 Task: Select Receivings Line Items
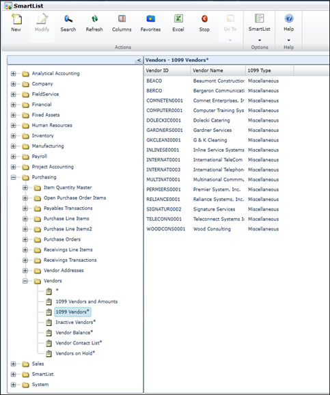click(68, 249)
